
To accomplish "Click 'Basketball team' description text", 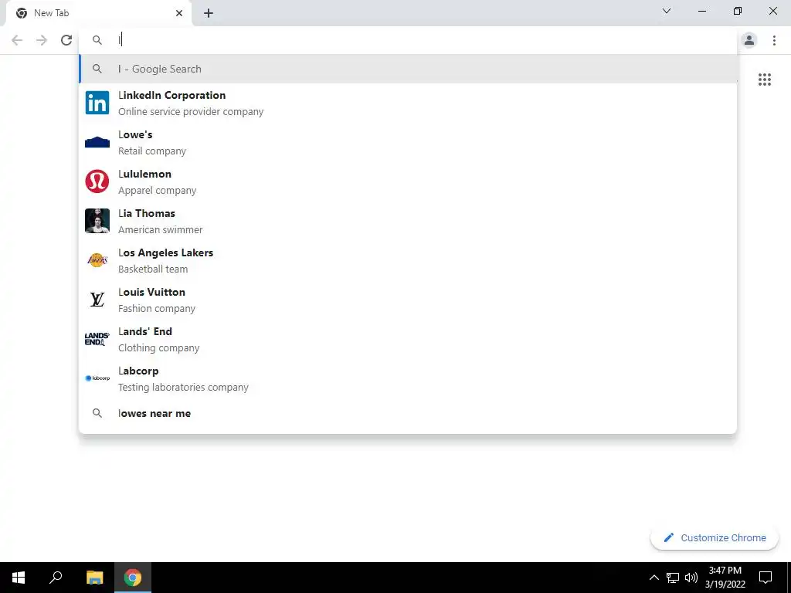I will 153,269.
